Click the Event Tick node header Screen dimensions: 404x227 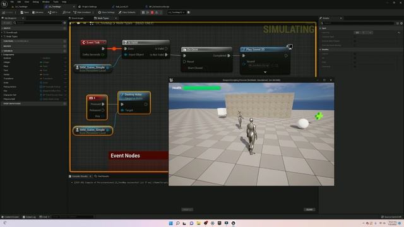click(93, 42)
